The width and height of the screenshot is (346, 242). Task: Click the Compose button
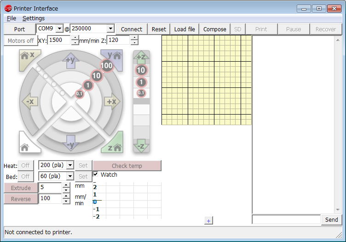(x=215, y=29)
